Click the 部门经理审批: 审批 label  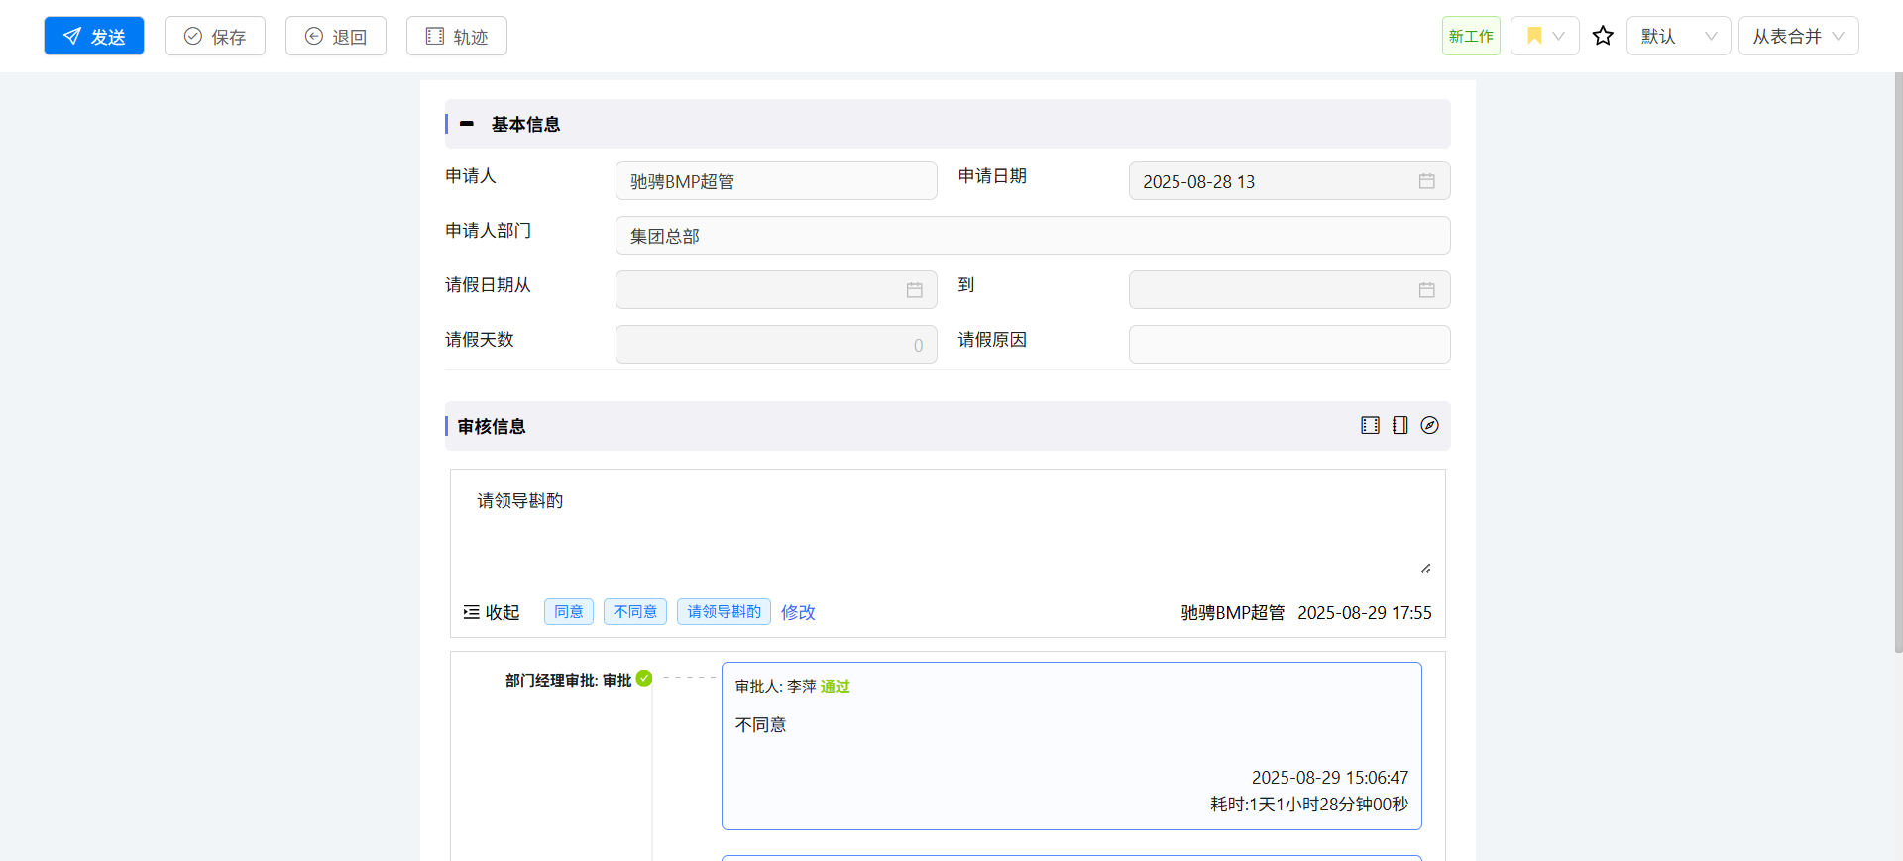[x=568, y=680]
